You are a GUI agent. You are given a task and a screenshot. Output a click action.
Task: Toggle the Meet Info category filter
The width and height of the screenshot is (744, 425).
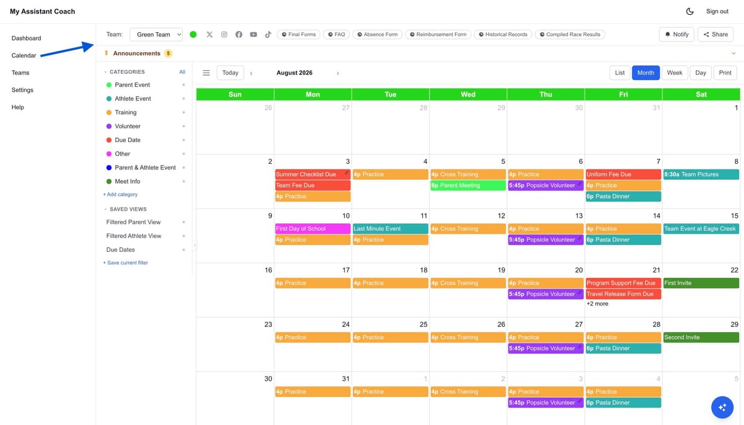[x=123, y=181]
